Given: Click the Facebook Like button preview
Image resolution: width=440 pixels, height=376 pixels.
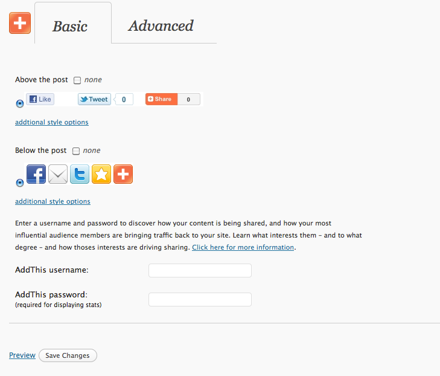Looking at the screenshot, I should [x=40, y=99].
